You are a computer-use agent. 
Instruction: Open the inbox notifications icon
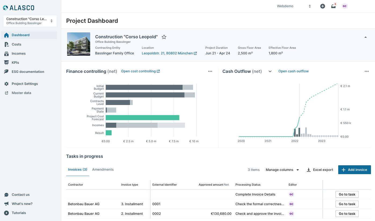[333, 6]
